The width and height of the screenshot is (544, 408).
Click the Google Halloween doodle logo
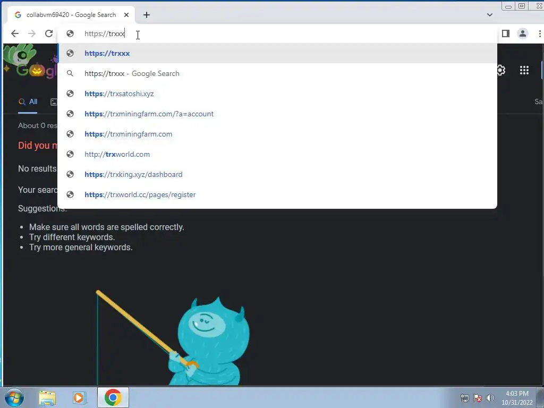(30, 63)
